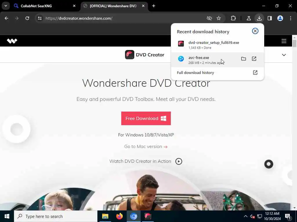Click the Wondershare logo
The width and height of the screenshot is (297, 222).
coord(12,41)
